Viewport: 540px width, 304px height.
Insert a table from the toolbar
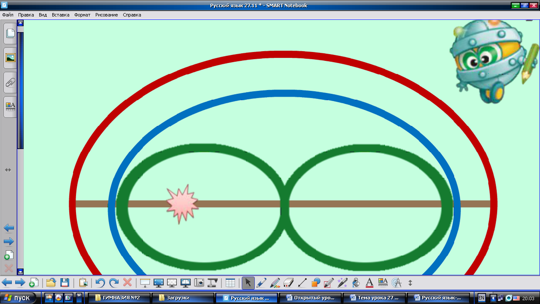coord(230,282)
